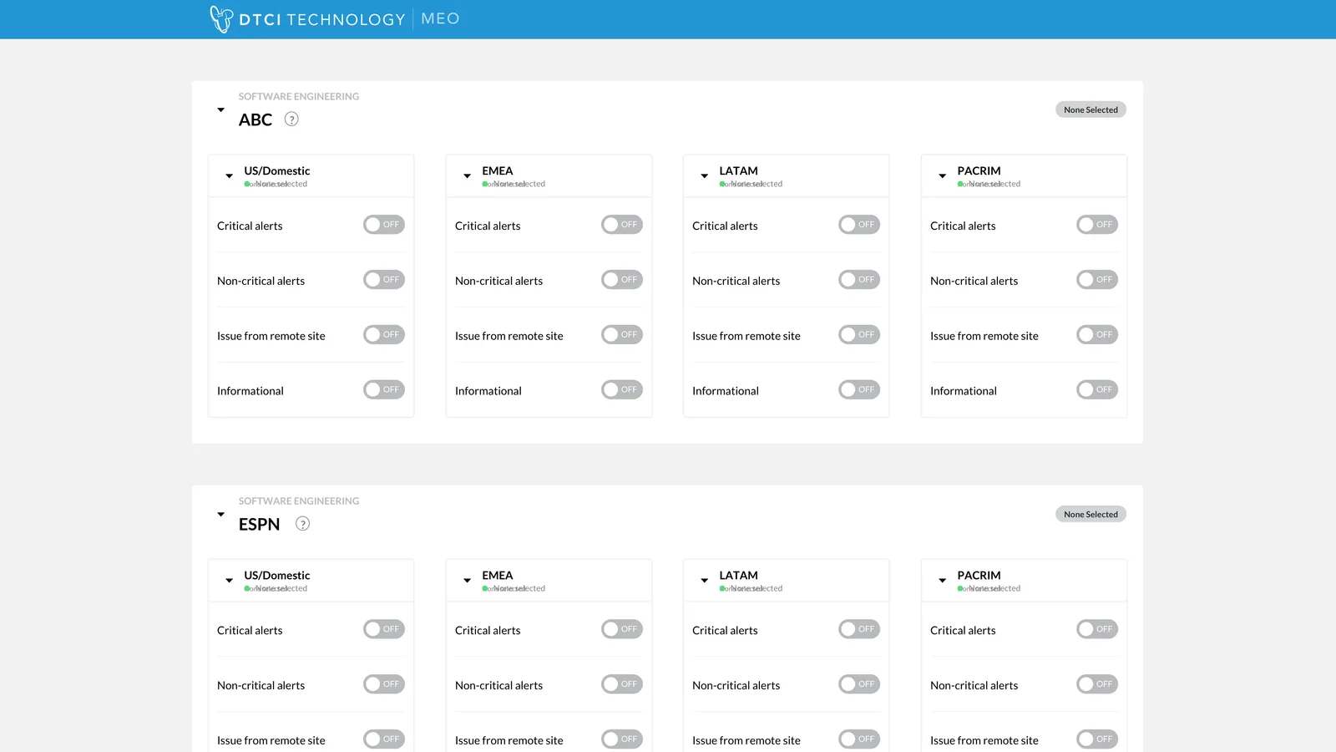
Task: Click US/Domestic heading in ABC section
Action: coord(277,170)
